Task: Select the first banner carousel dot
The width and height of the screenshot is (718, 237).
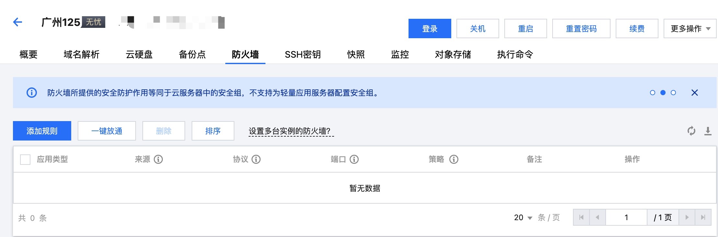Action: [653, 93]
